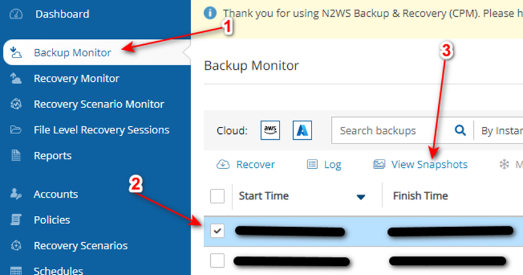The height and width of the screenshot is (275, 523).
Task: Open Recovery Scenarios in the sidebar
Action: (81, 246)
